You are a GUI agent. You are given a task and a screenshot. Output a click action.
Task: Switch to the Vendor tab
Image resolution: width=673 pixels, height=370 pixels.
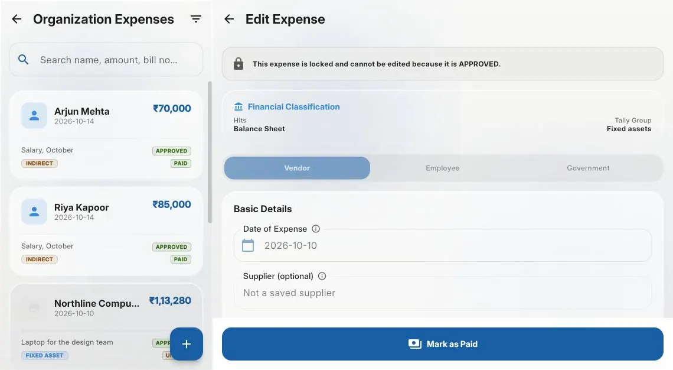(x=297, y=168)
